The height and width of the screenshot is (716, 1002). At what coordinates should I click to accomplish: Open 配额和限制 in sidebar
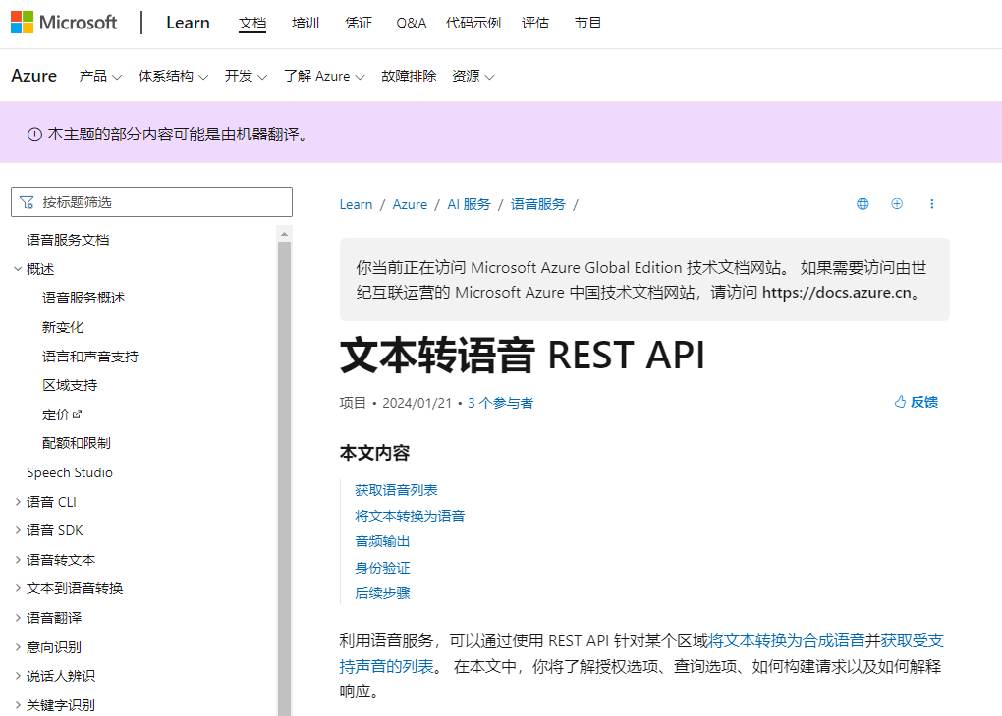(76, 443)
